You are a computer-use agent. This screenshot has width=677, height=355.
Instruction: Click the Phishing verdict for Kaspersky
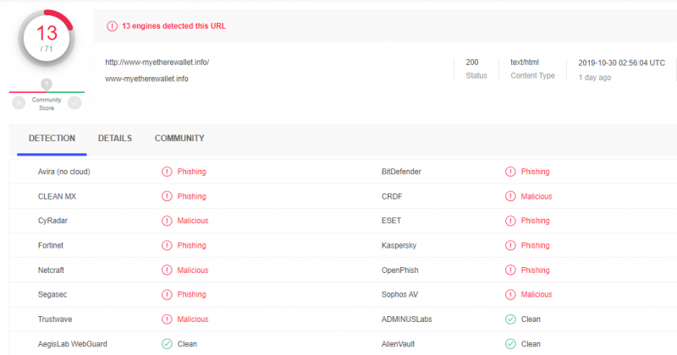[x=536, y=245]
